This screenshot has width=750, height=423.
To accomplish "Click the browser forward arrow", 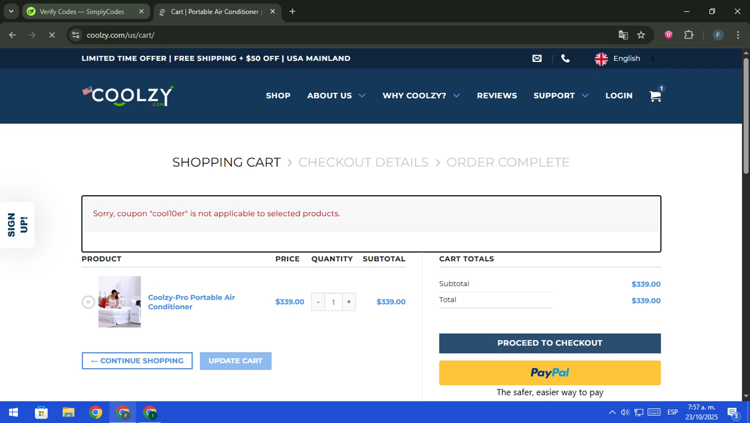I will (32, 35).
